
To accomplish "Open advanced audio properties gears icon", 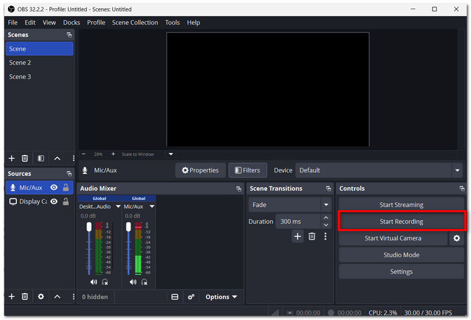I will tap(191, 297).
